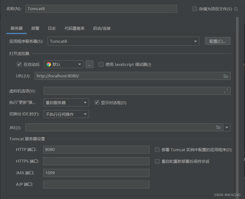Click the 执行"更新"操... label
Viewport: 245px width, 199px height.
coord(23,103)
